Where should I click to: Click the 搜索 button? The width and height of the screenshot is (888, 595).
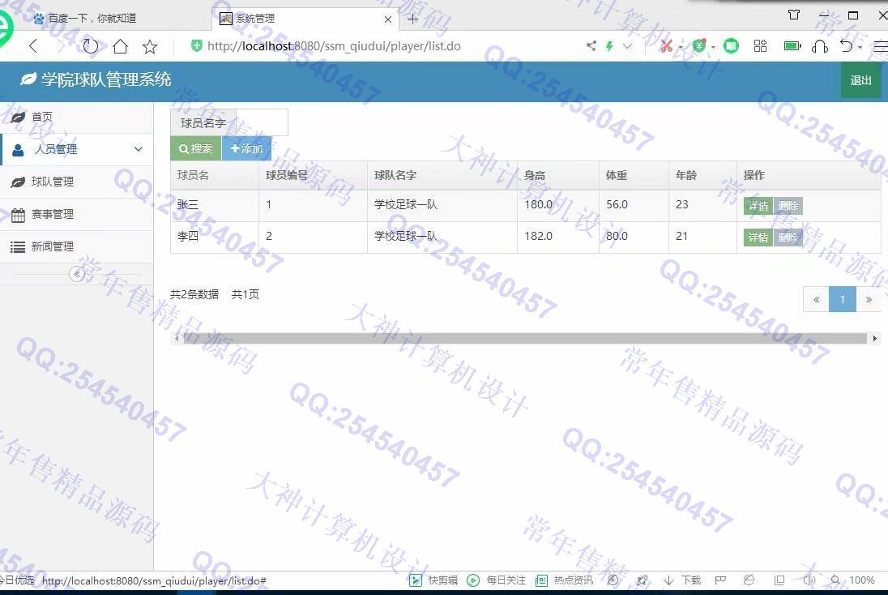195,149
